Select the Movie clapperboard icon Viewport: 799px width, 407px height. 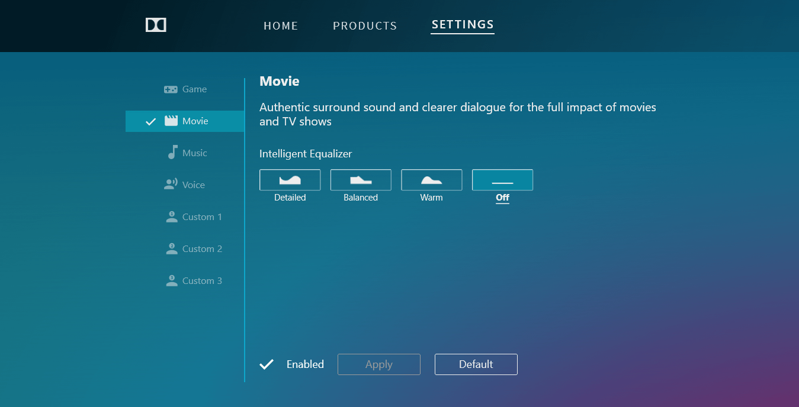tap(171, 121)
